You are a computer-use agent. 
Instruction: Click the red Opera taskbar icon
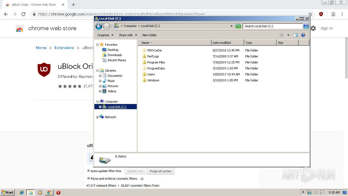click(x=58, y=192)
